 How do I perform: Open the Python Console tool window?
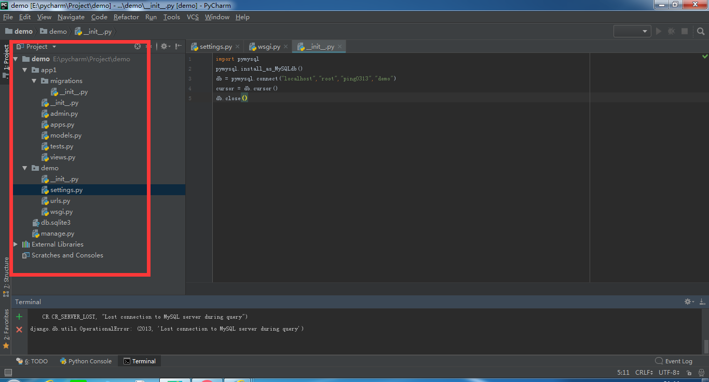coord(86,361)
